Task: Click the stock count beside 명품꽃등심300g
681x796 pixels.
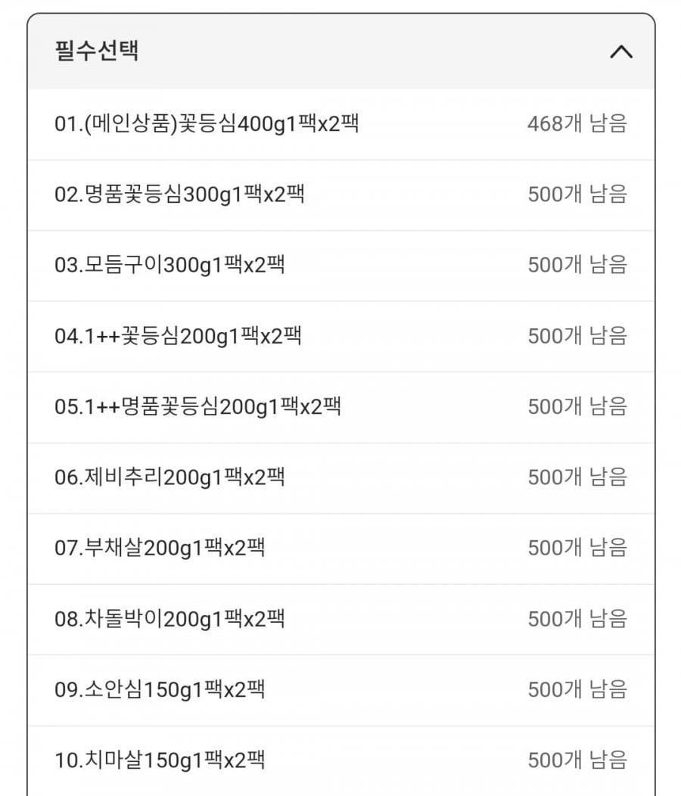Action: point(577,194)
